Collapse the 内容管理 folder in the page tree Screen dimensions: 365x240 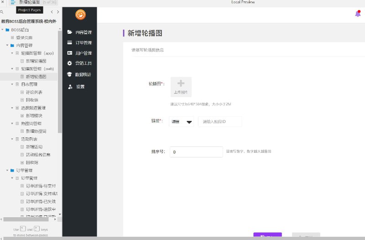[7, 45]
